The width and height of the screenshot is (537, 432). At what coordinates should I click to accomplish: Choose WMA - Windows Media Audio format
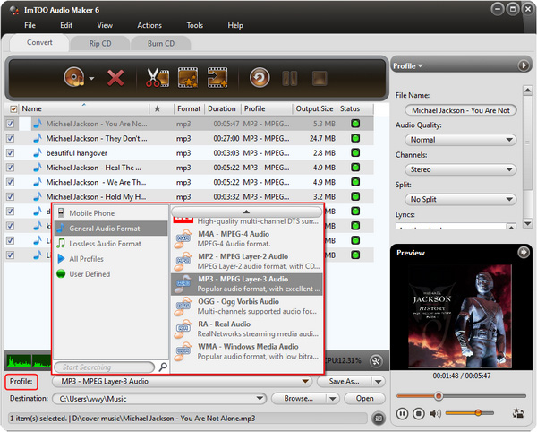(247, 351)
